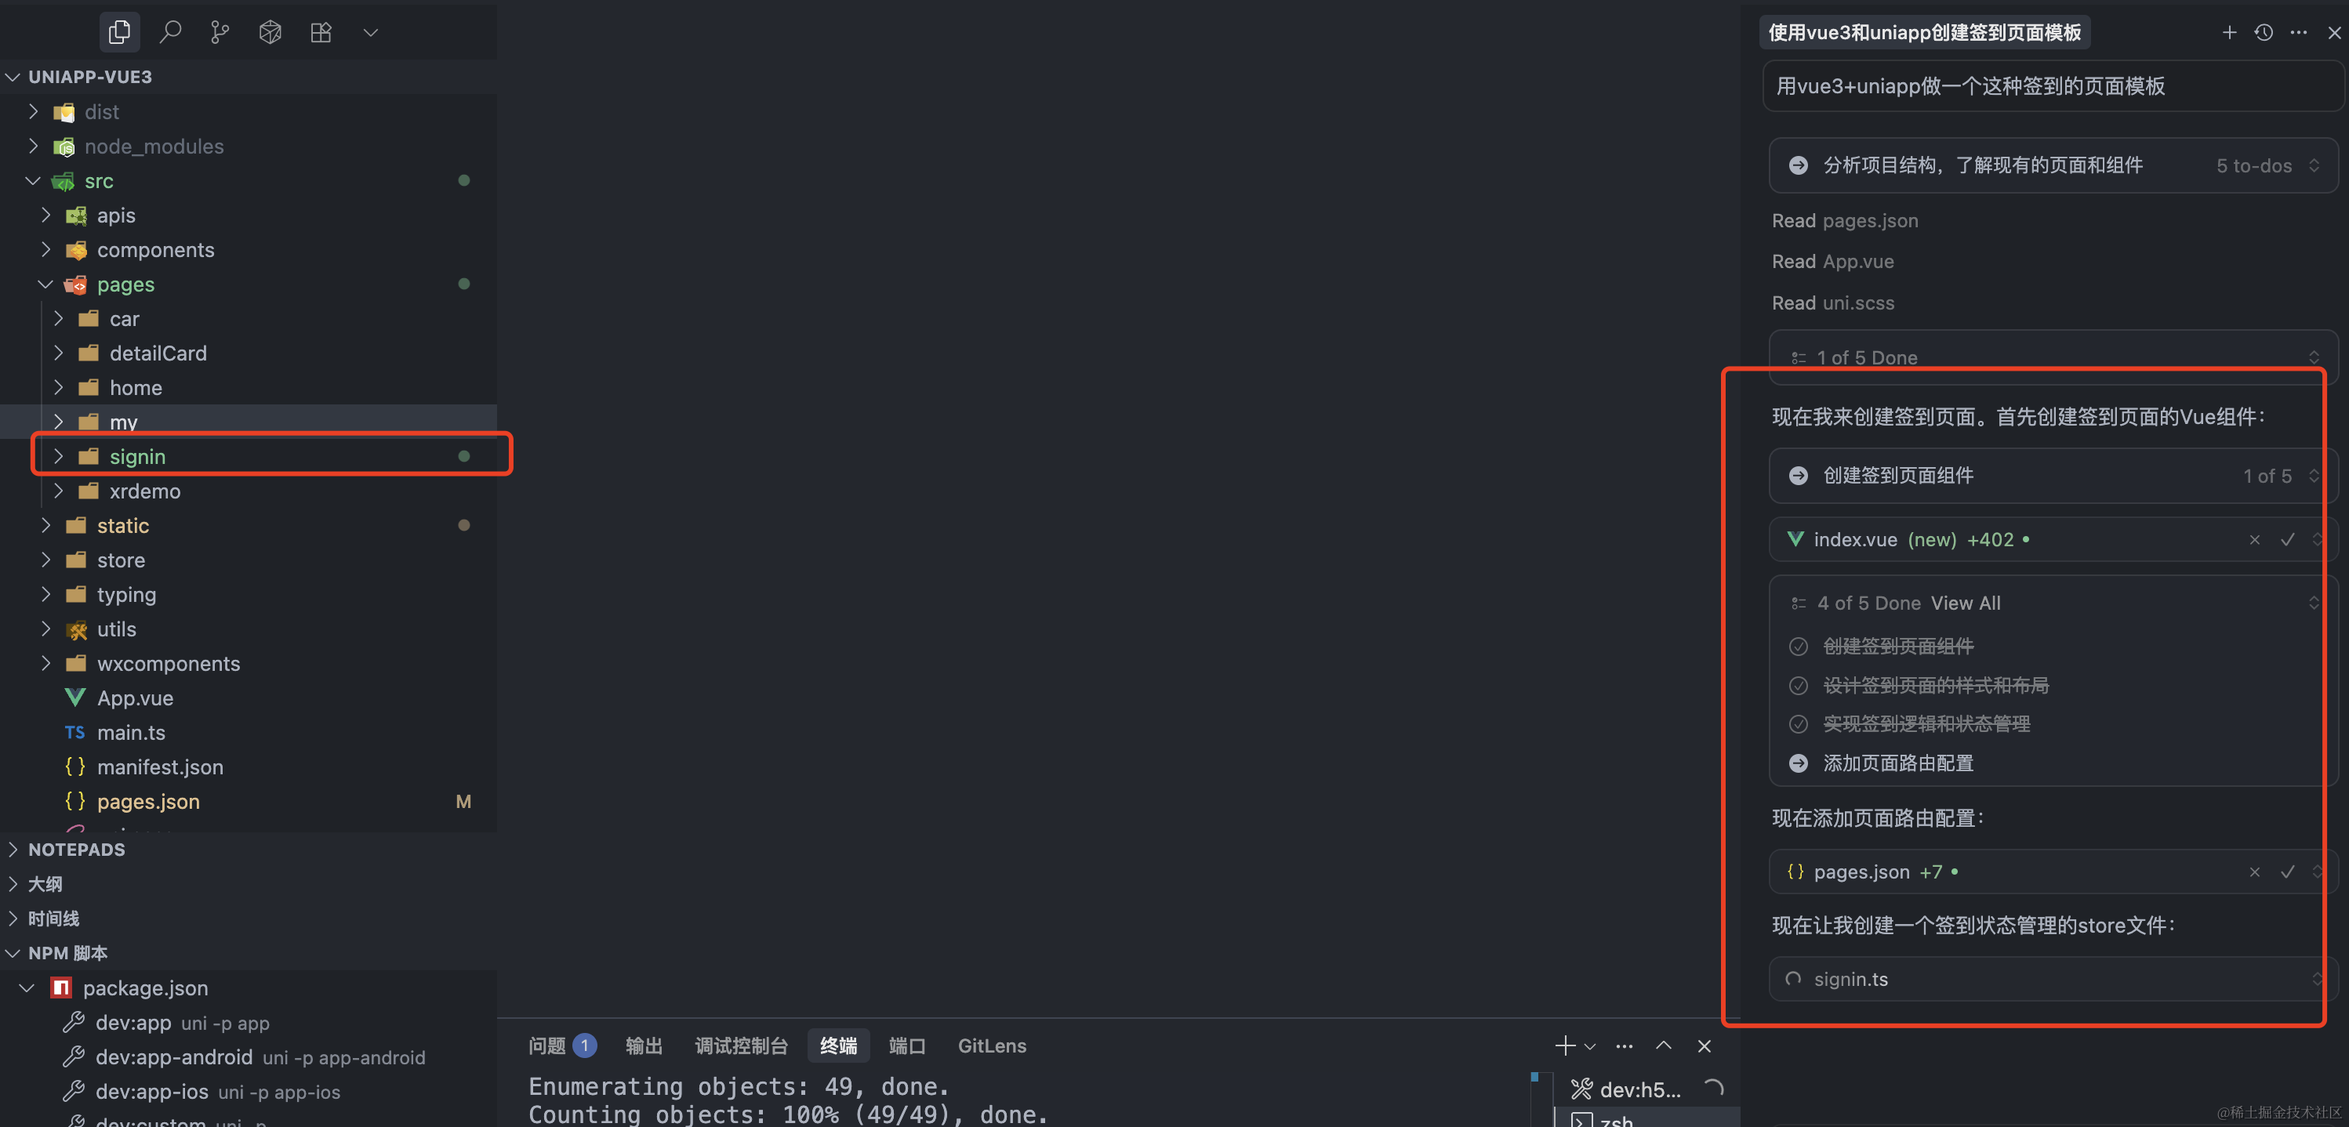Run the dev:app npm script
Image resolution: width=2349 pixels, height=1127 pixels.
(133, 1022)
